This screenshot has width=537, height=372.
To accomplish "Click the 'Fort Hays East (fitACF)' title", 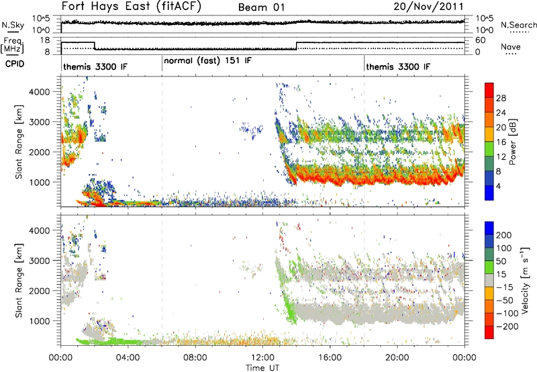I will coord(132,7).
